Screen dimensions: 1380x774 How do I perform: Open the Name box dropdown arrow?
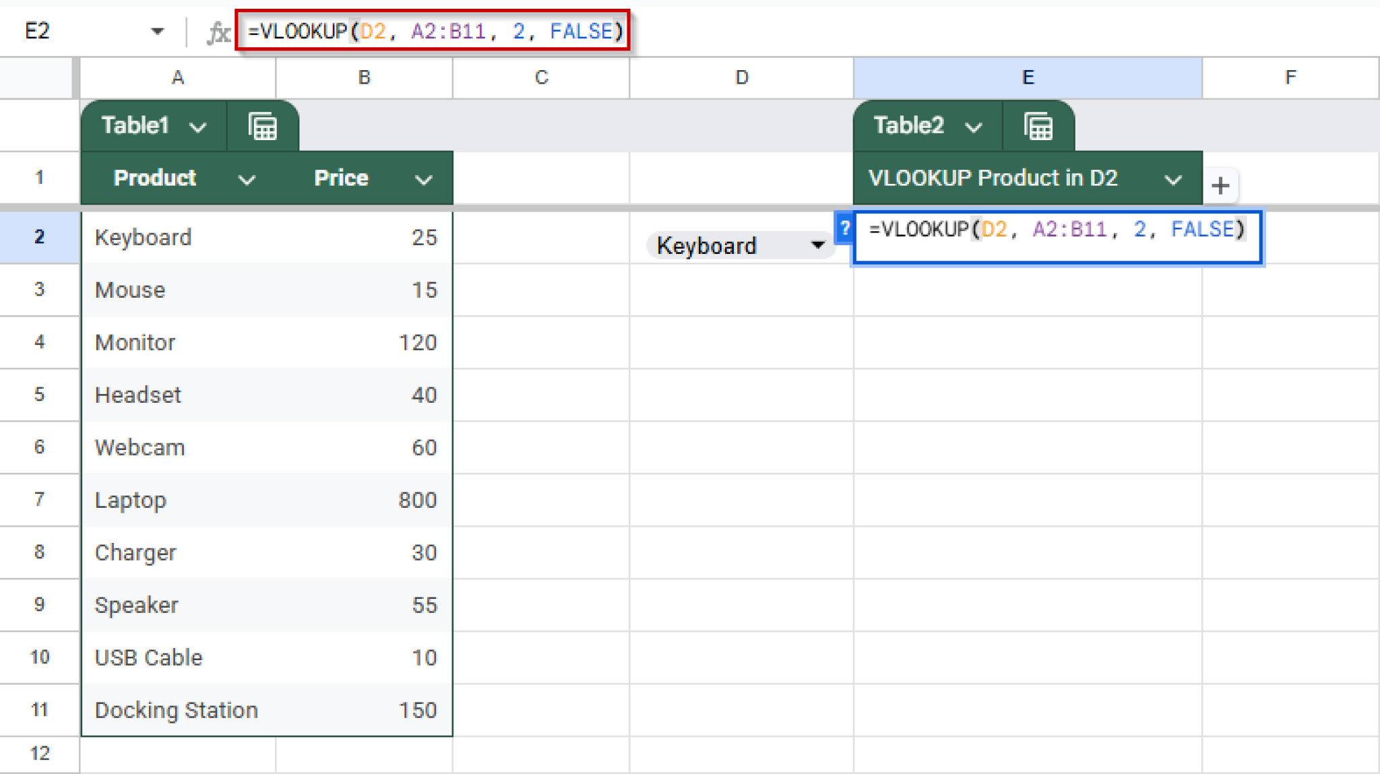tap(157, 30)
